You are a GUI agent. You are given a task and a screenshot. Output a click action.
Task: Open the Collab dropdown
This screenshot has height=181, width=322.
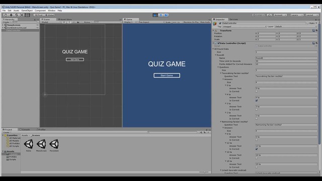[258, 15]
